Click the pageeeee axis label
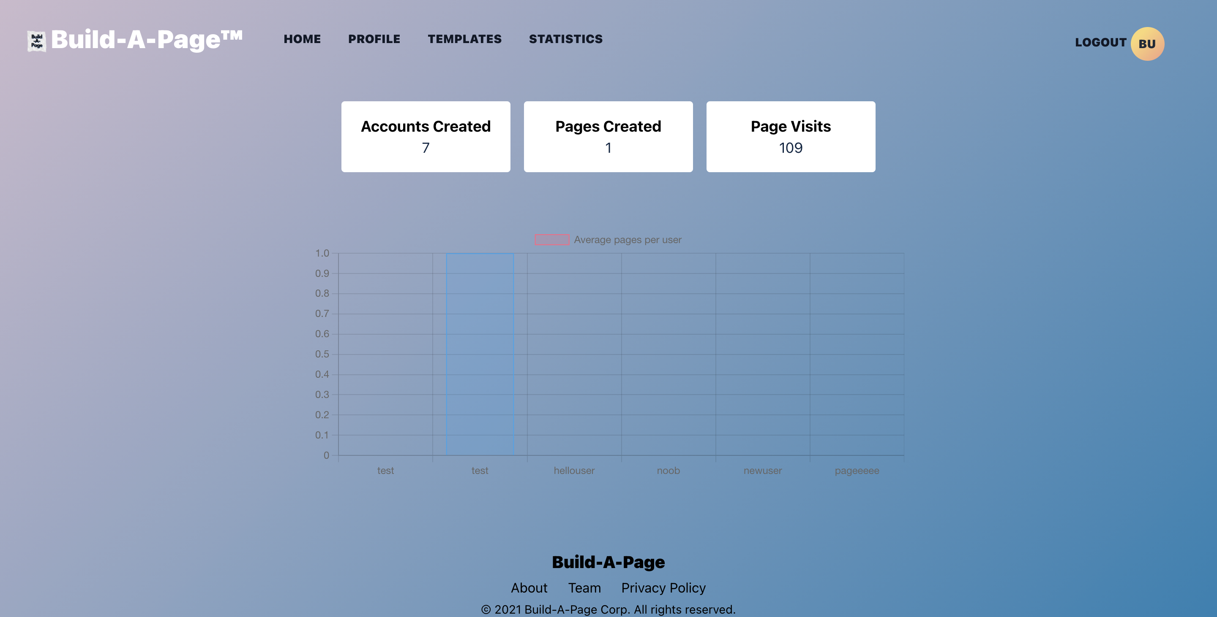This screenshot has width=1217, height=617. tap(857, 471)
